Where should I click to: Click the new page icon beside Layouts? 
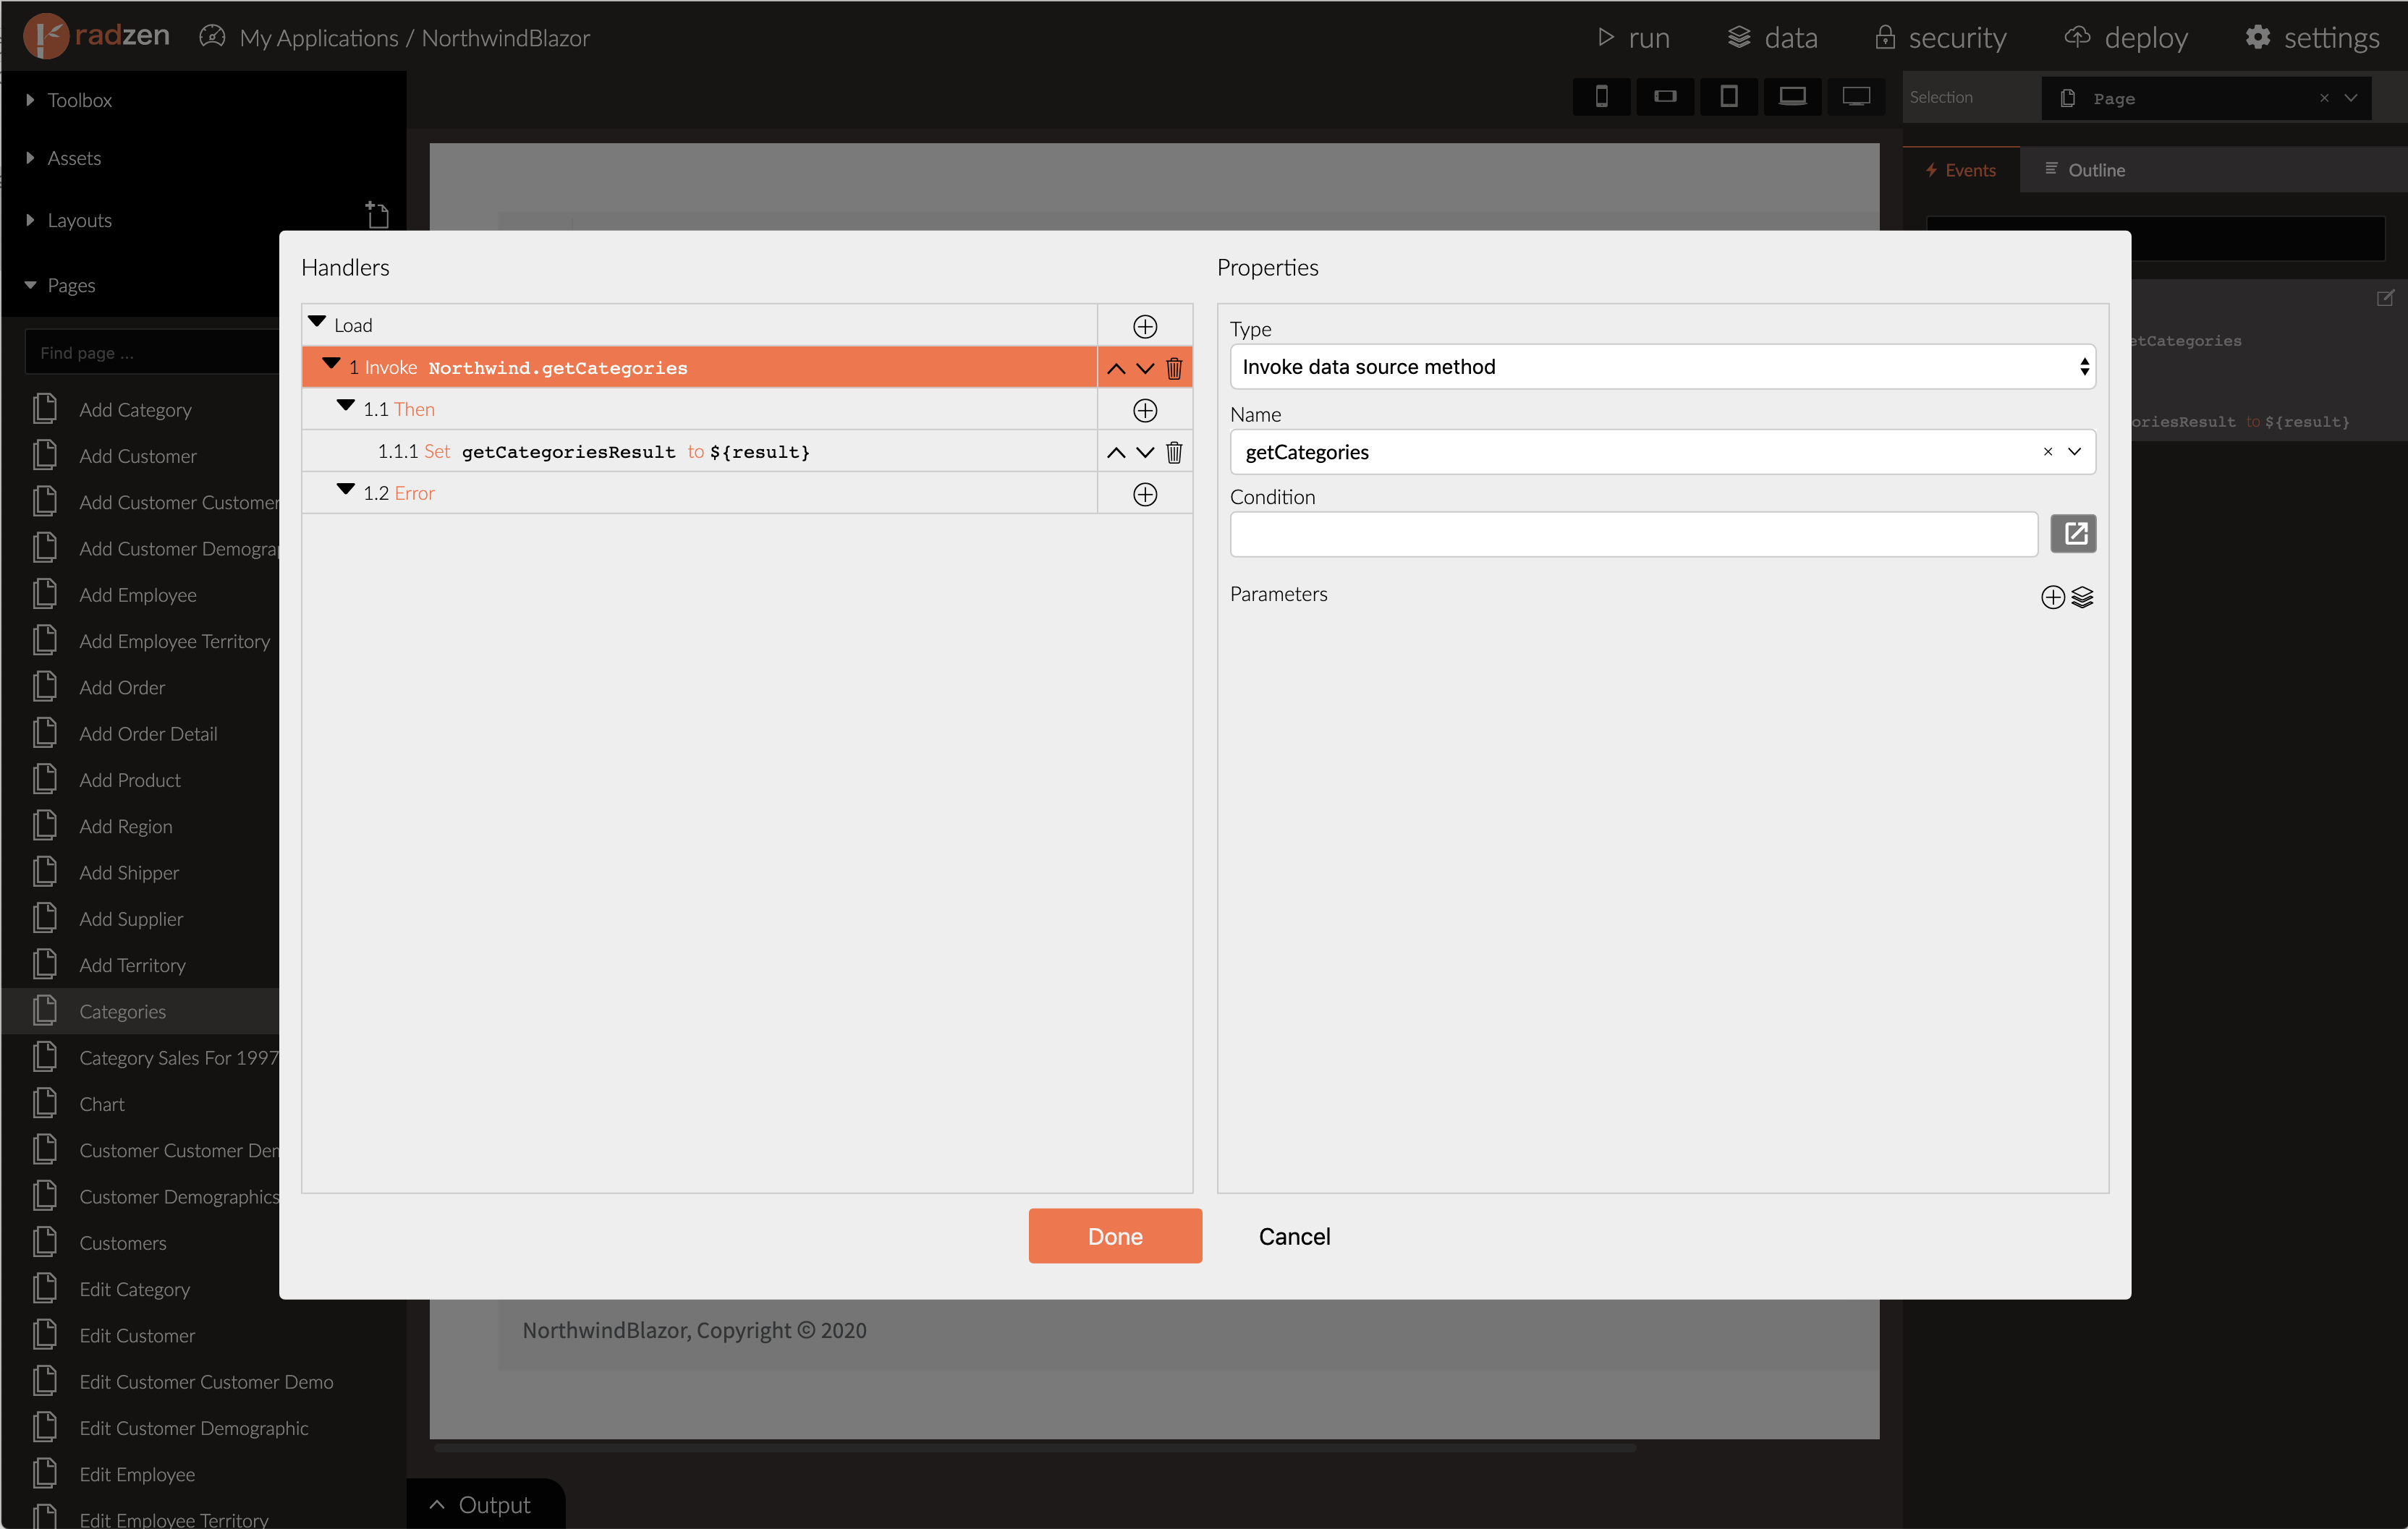pos(377,215)
